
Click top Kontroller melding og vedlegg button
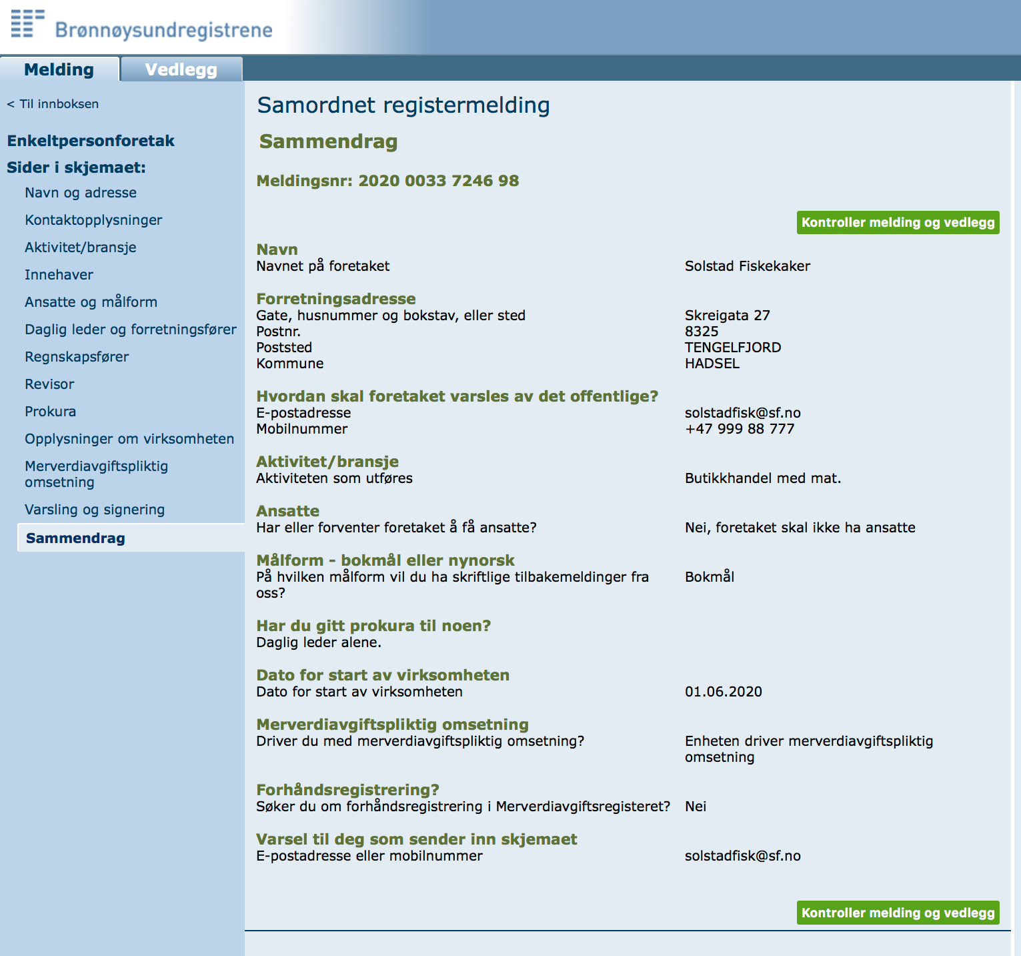898,222
